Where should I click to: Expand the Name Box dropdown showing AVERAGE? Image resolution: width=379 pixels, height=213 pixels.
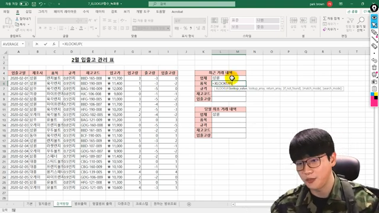(x=23, y=44)
